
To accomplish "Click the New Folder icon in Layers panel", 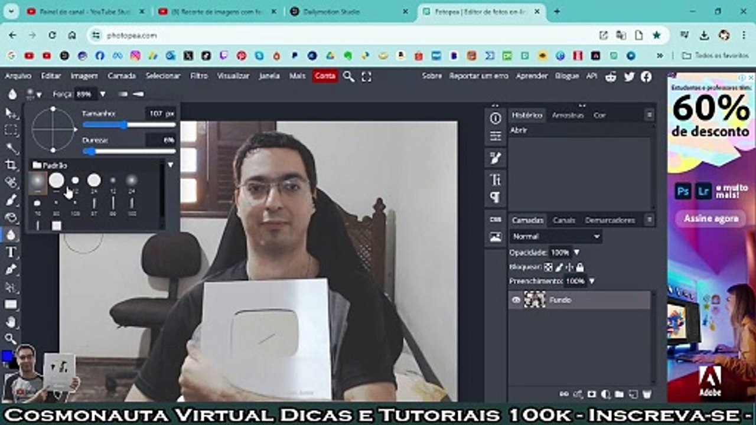I will tap(619, 394).
